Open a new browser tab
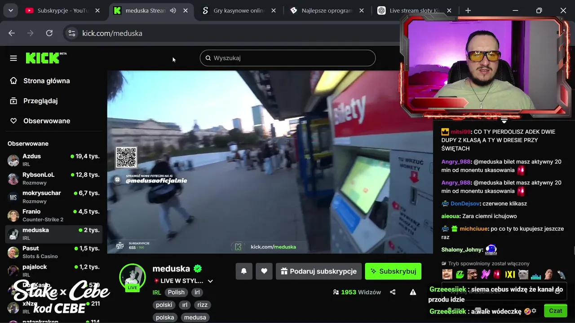The width and height of the screenshot is (575, 323). [468, 10]
